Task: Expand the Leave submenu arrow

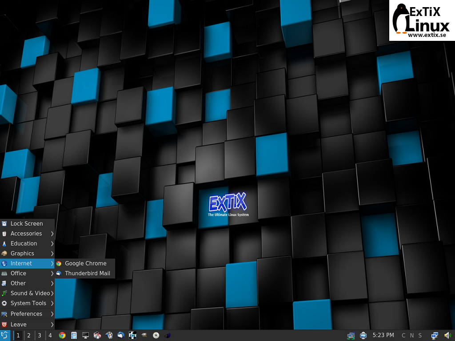Action: click(x=52, y=325)
